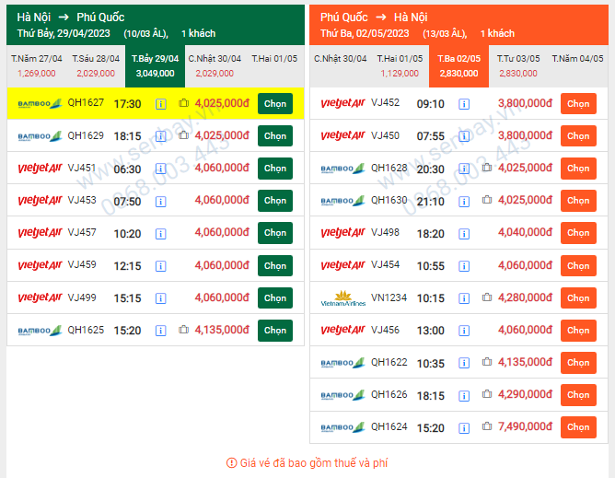Open info icon for flight QH1628
This screenshot has width=615, height=478.
[x=464, y=169]
